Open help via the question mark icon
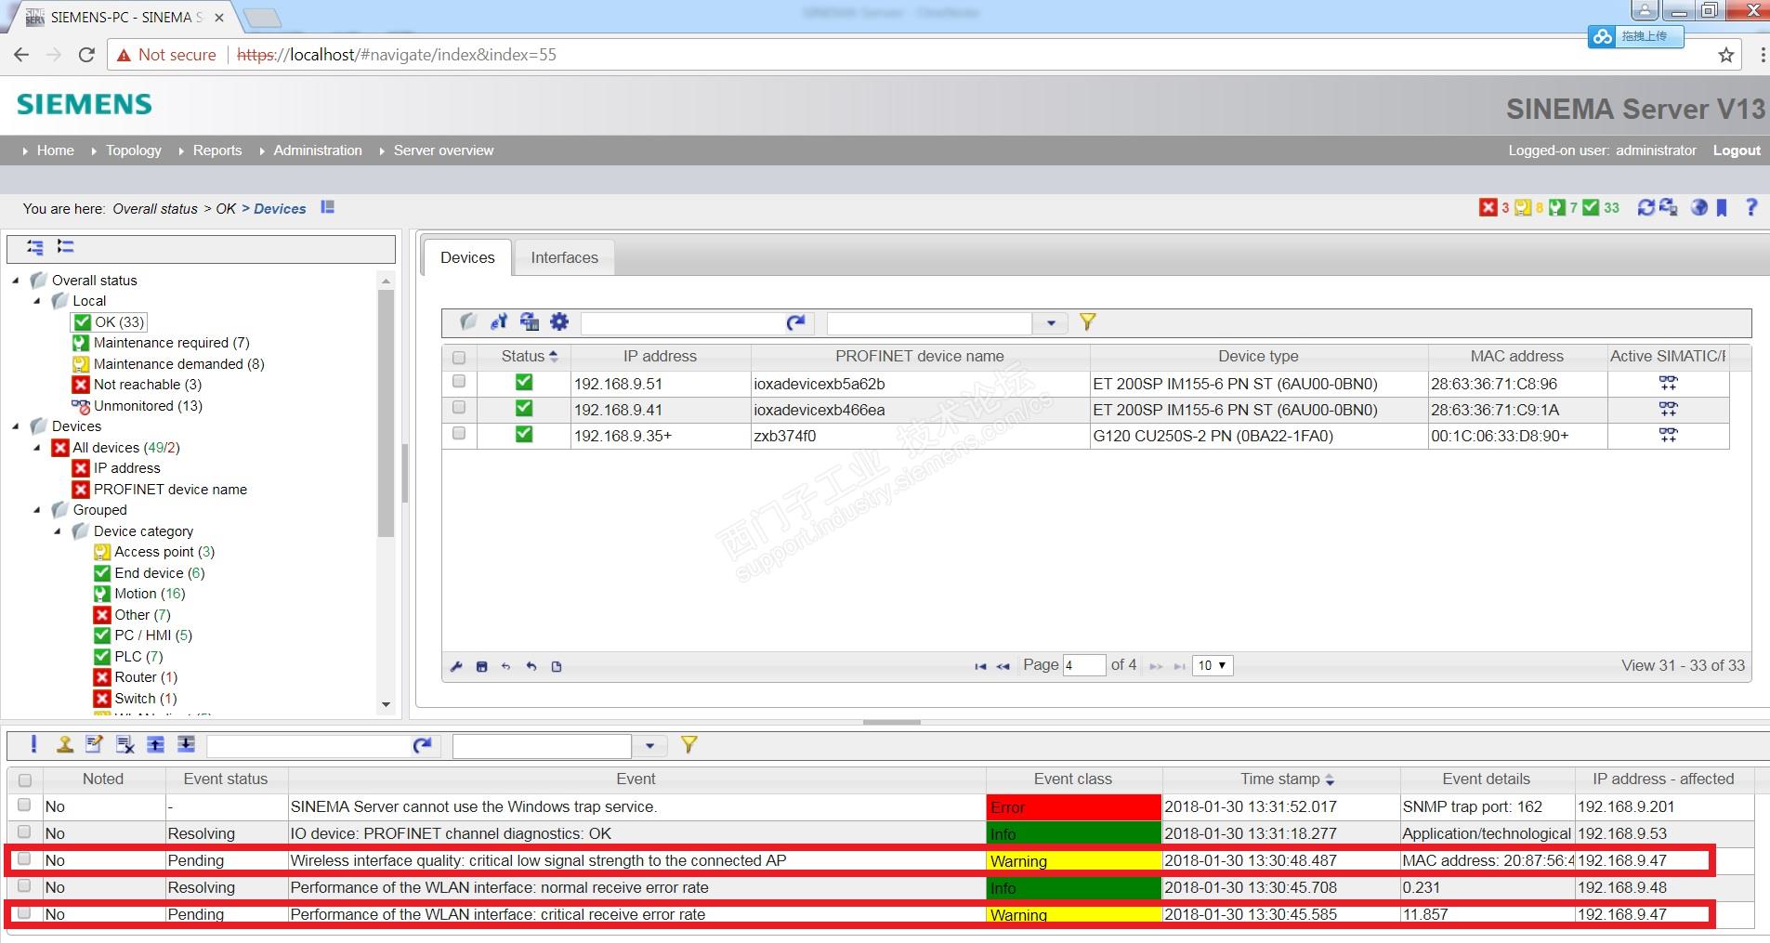 pyautogui.click(x=1751, y=208)
